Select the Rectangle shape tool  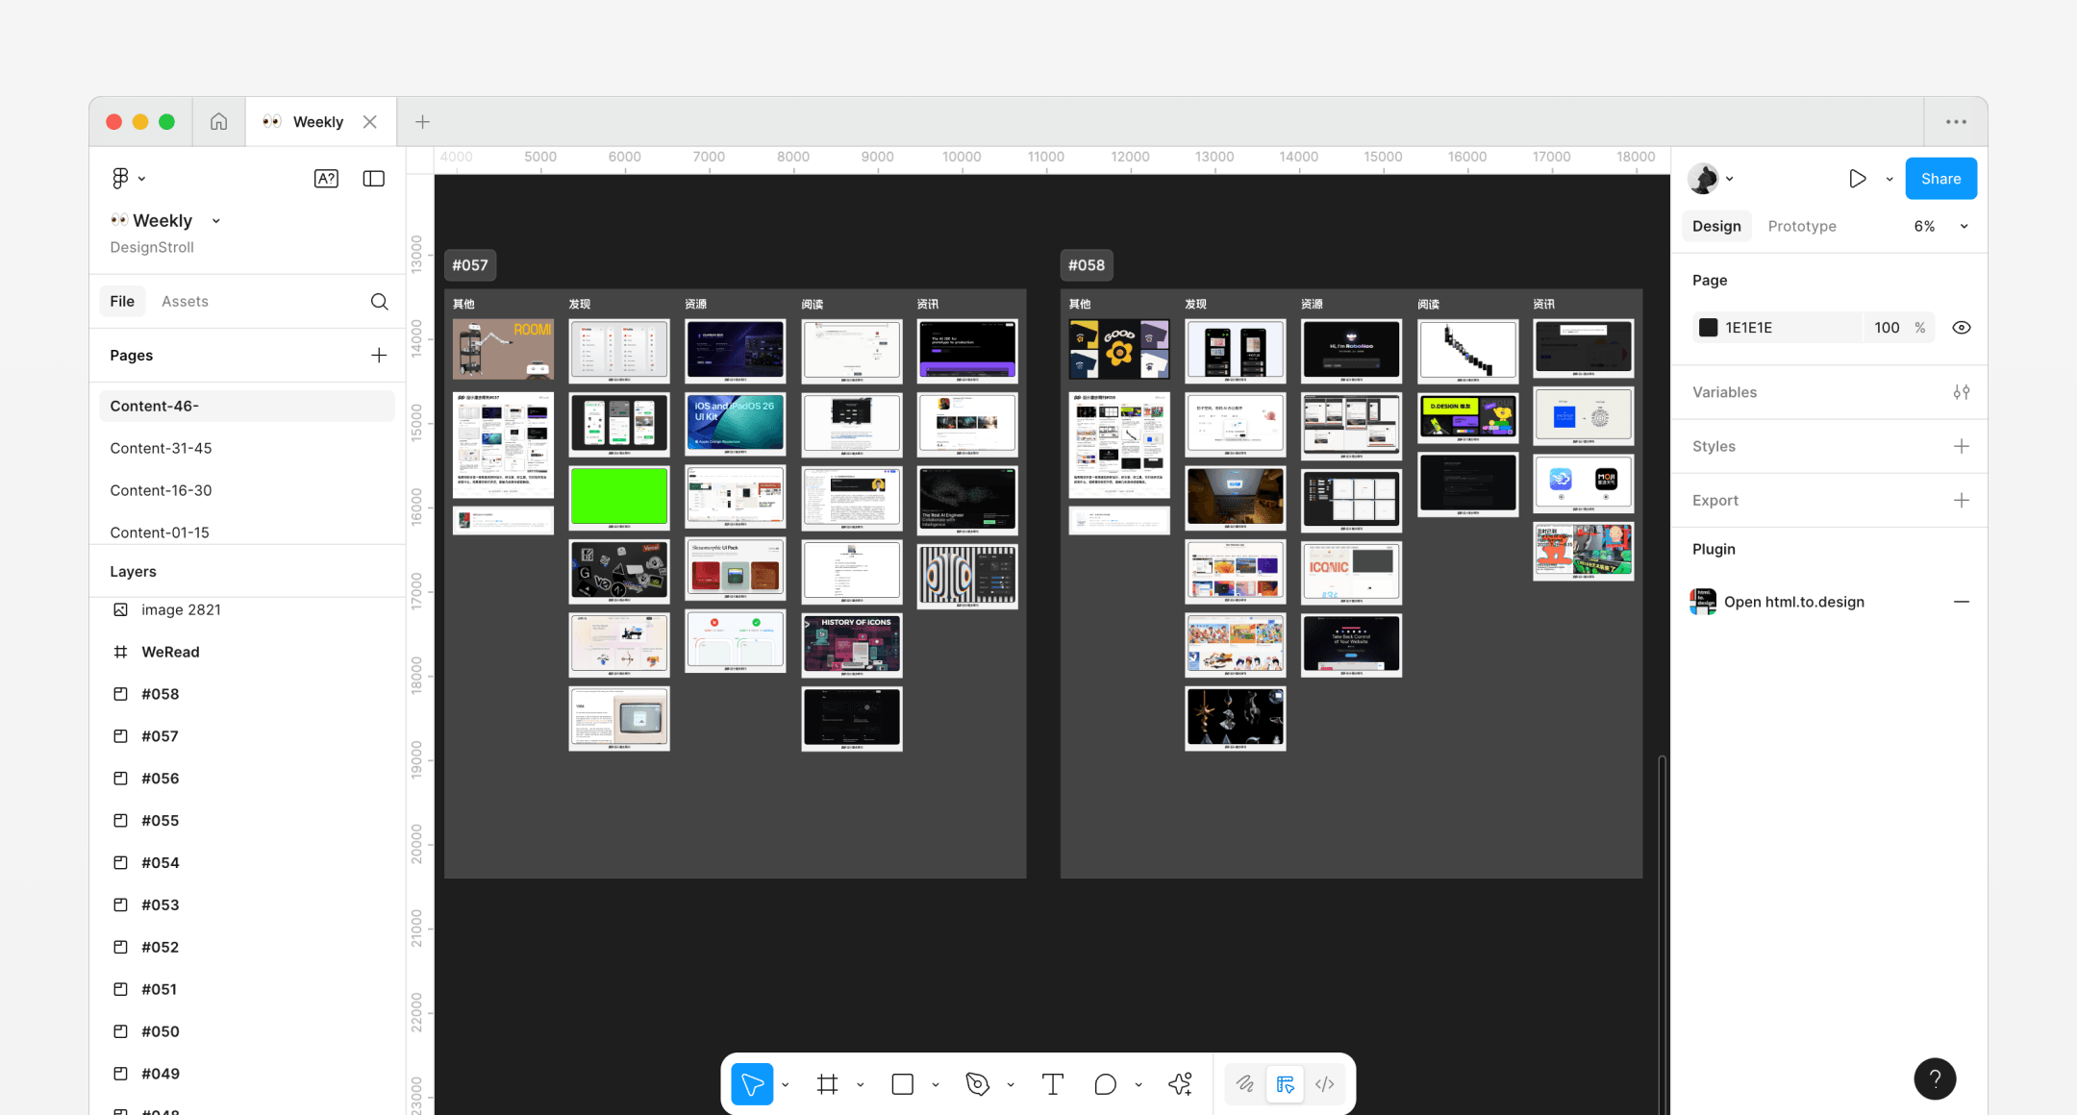pos(902,1084)
